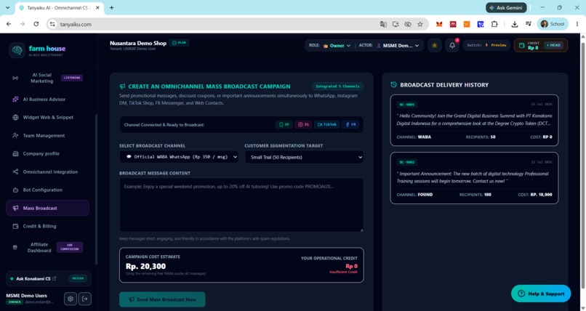586x311 pixels.
Task: Open notifications via the bell icon
Action: pyautogui.click(x=452, y=46)
